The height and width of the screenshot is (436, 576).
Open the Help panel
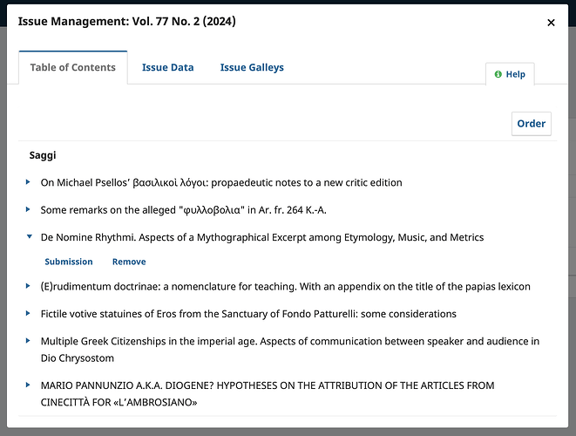point(510,74)
